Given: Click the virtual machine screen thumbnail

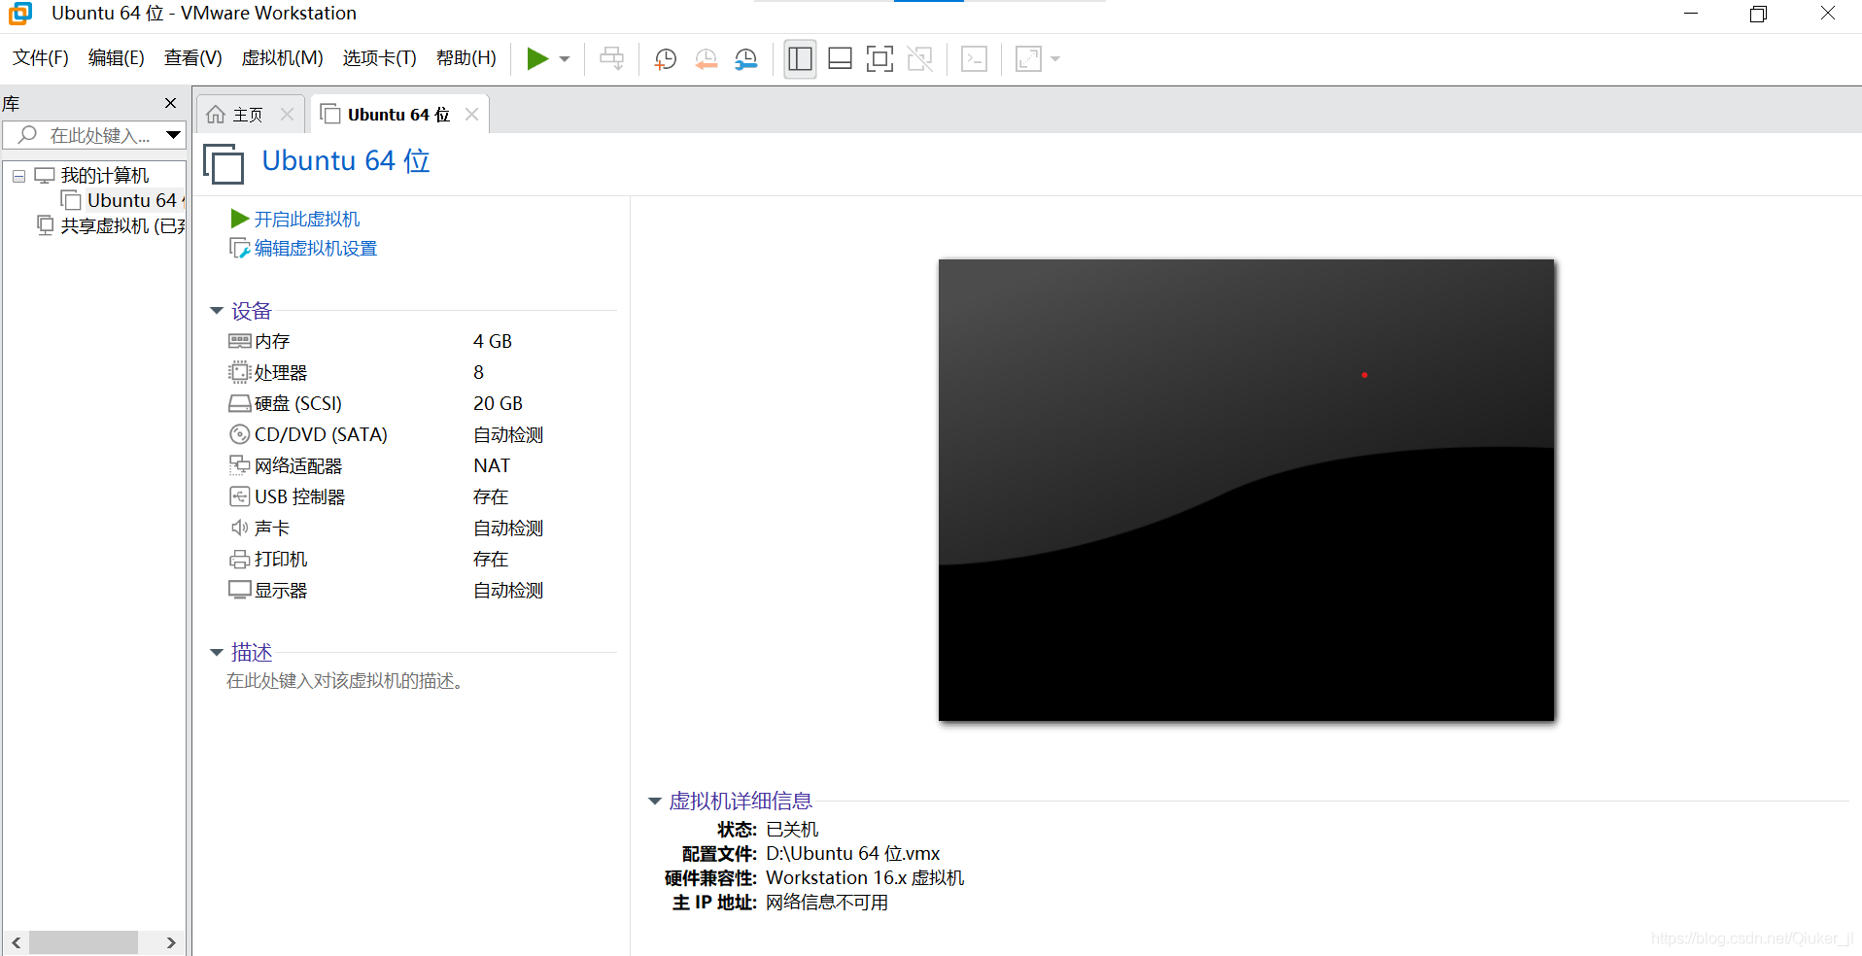Looking at the screenshot, I should click(x=1247, y=490).
